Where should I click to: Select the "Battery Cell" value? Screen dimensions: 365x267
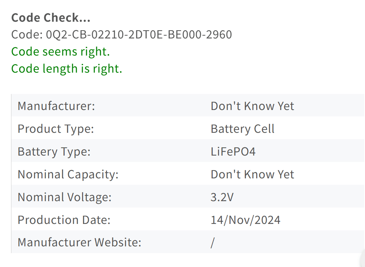coord(243,129)
